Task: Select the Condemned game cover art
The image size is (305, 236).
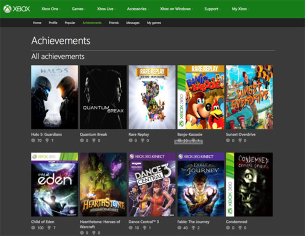Action: click(249, 184)
